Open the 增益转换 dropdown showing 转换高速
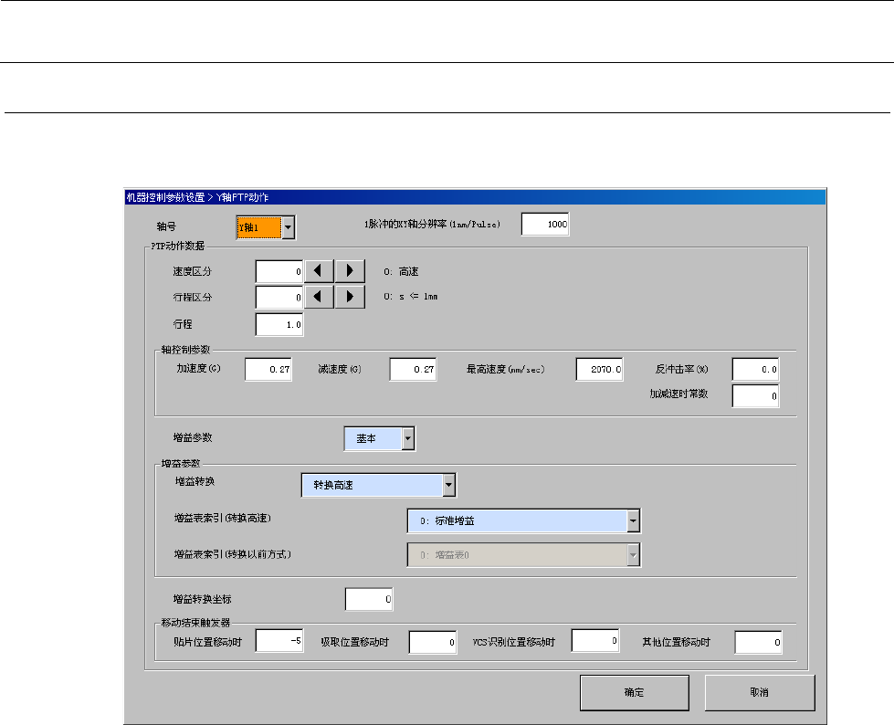The image size is (894, 725). click(x=448, y=485)
